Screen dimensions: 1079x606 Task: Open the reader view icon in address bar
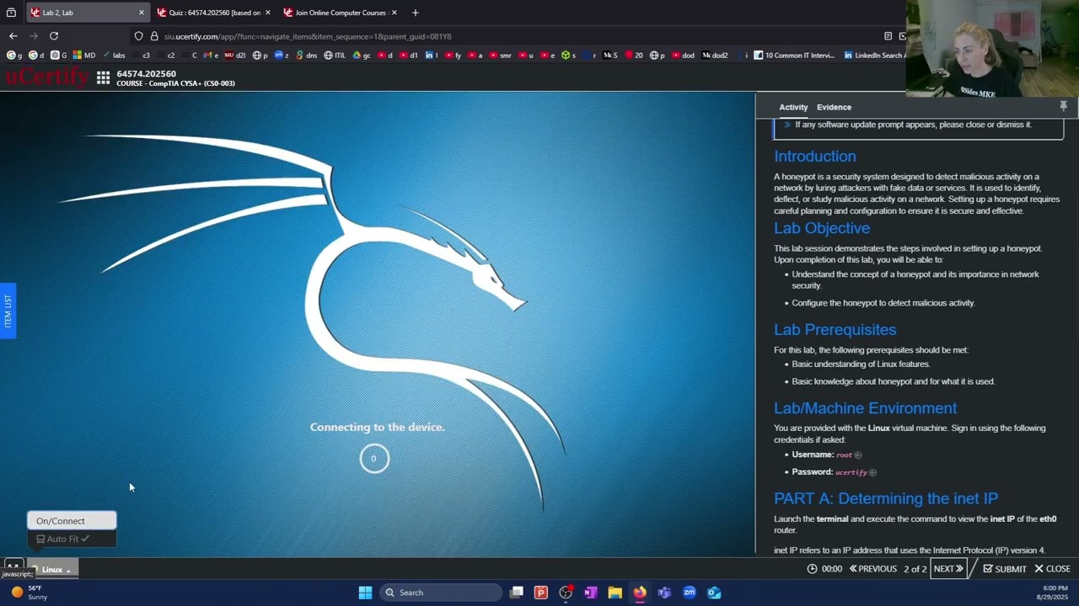coord(888,36)
